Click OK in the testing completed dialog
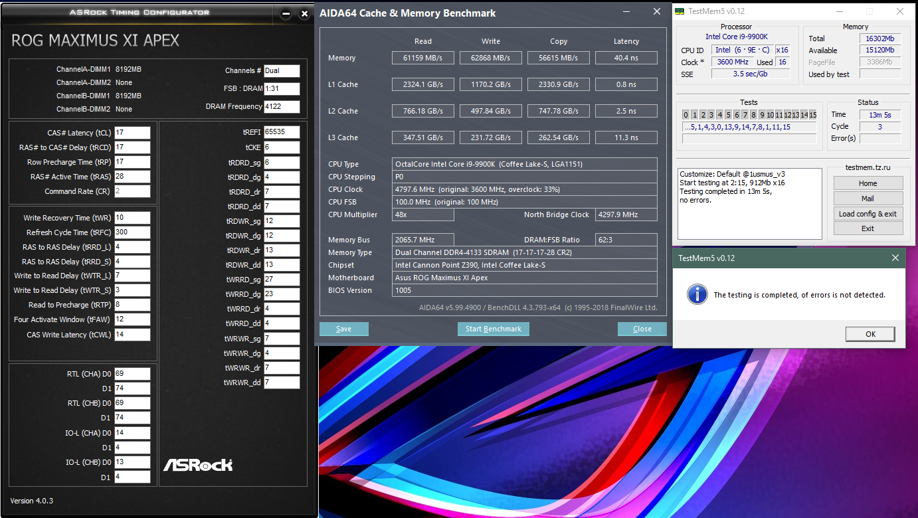This screenshot has width=918, height=518. tap(870, 334)
